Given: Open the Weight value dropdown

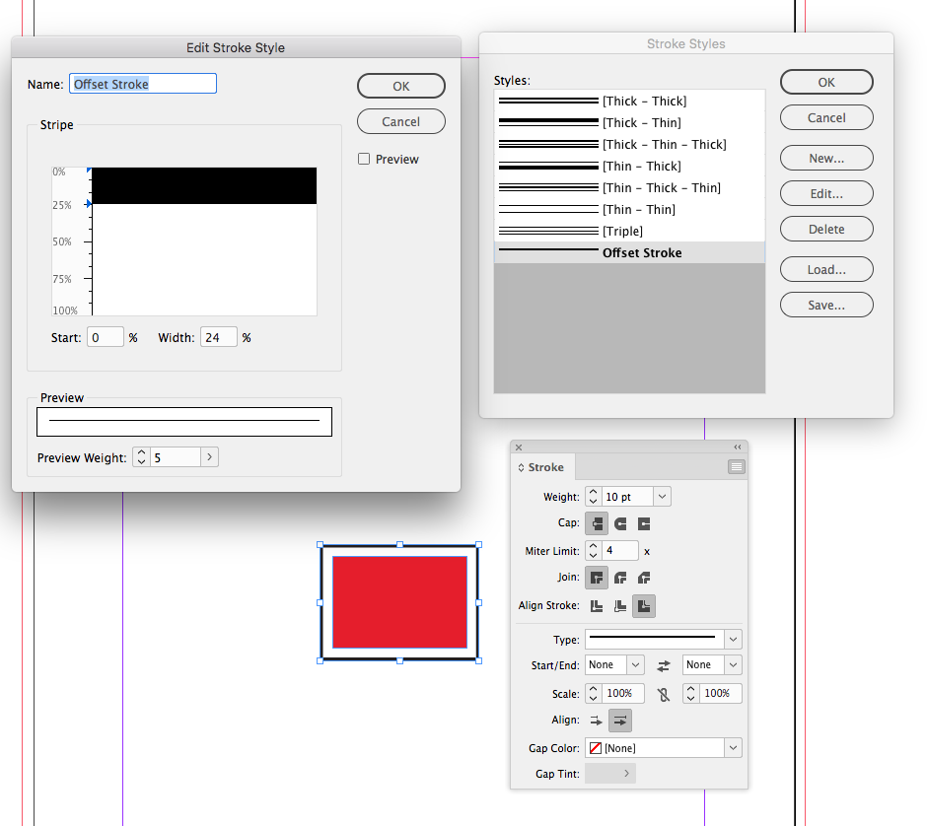Looking at the screenshot, I should tap(662, 496).
